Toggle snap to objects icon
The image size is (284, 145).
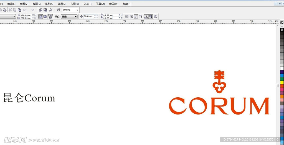[x=136, y=17]
